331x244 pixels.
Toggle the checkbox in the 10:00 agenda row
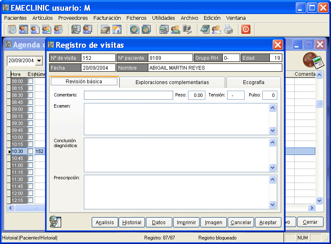[31, 137]
